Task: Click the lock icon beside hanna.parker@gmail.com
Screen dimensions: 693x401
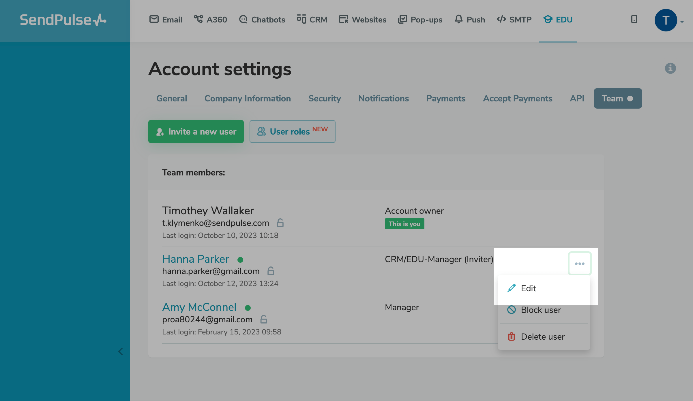Action: point(271,271)
